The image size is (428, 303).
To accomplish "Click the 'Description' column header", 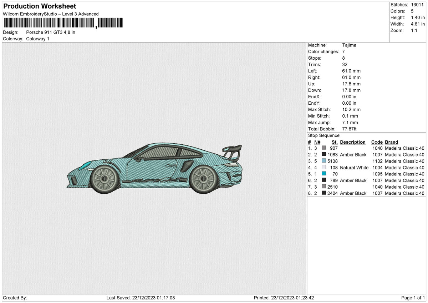I will click(353, 142).
